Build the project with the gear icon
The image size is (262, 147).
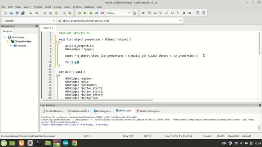[x=79, y=13]
